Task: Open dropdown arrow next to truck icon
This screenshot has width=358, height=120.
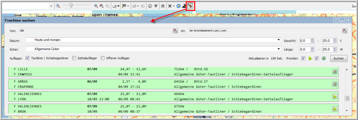Action: (x=118, y=6)
